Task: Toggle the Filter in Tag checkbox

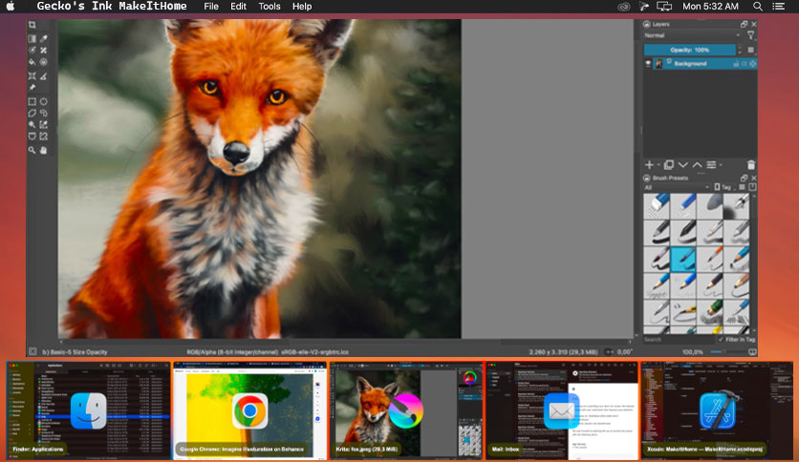Action: tap(736, 340)
